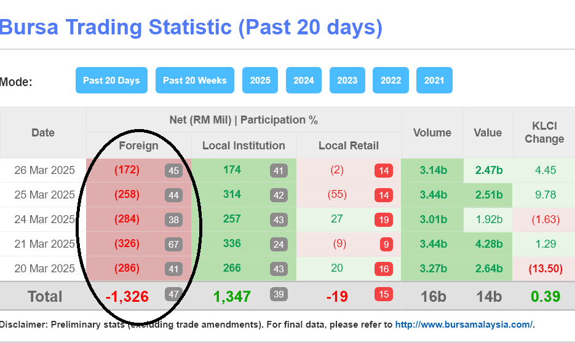The width and height of the screenshot is (575, 343).
Task: Click the Local Retail column header
Action: pyautogui.click(x=348, y=146)
